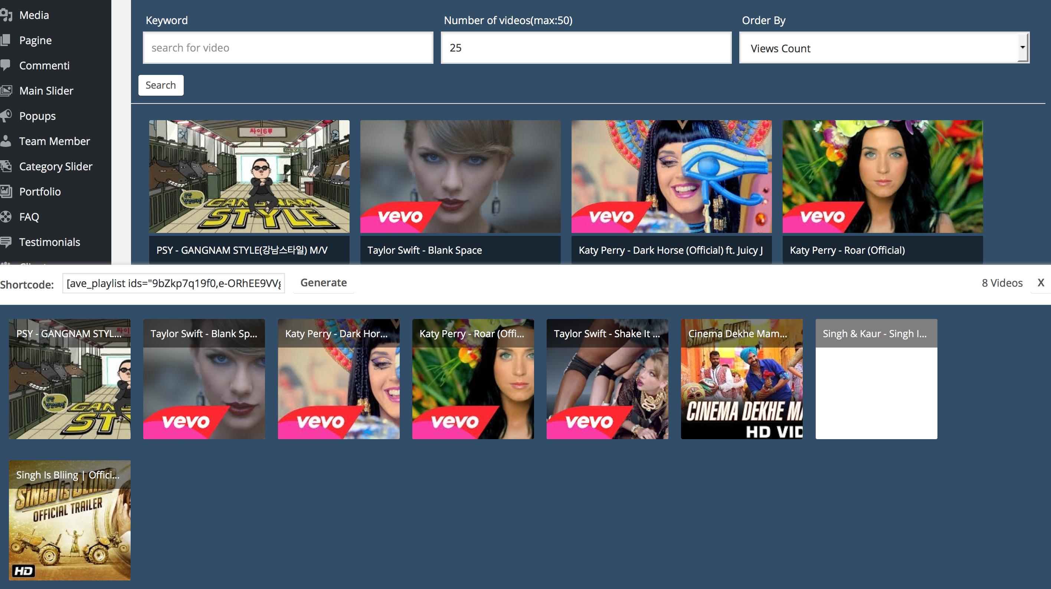The width and height of the screenshot is (1051, 589).
Task: Click Taylor Swift Shake It playlist item
Action: tap(608, 379)
